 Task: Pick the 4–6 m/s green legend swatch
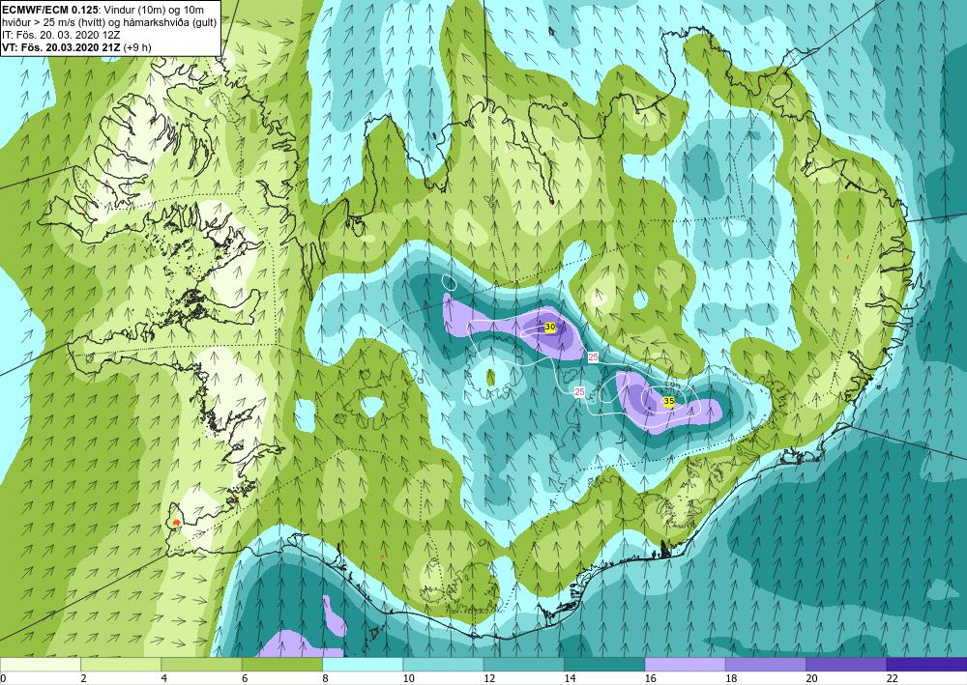click(x=201, y=664)
